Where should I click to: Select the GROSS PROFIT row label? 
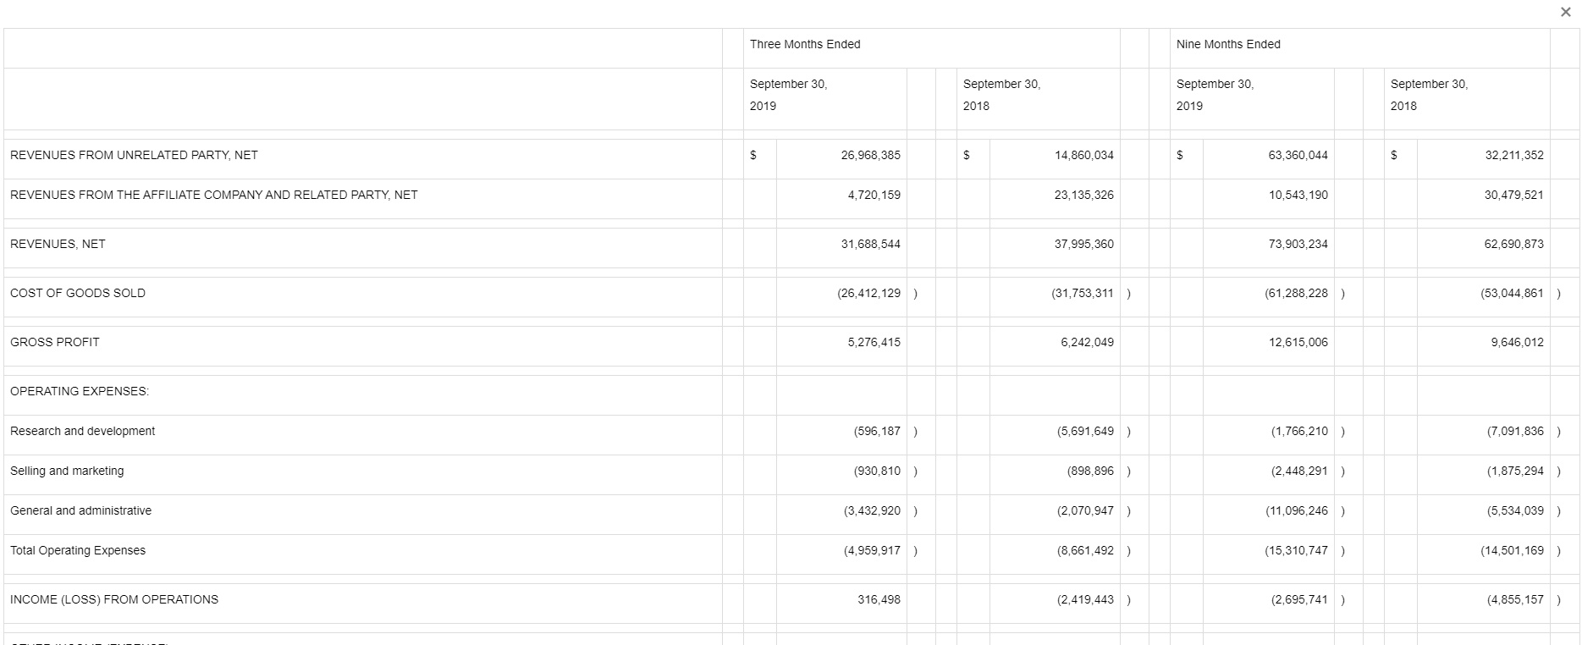click(x=55, y=343)
